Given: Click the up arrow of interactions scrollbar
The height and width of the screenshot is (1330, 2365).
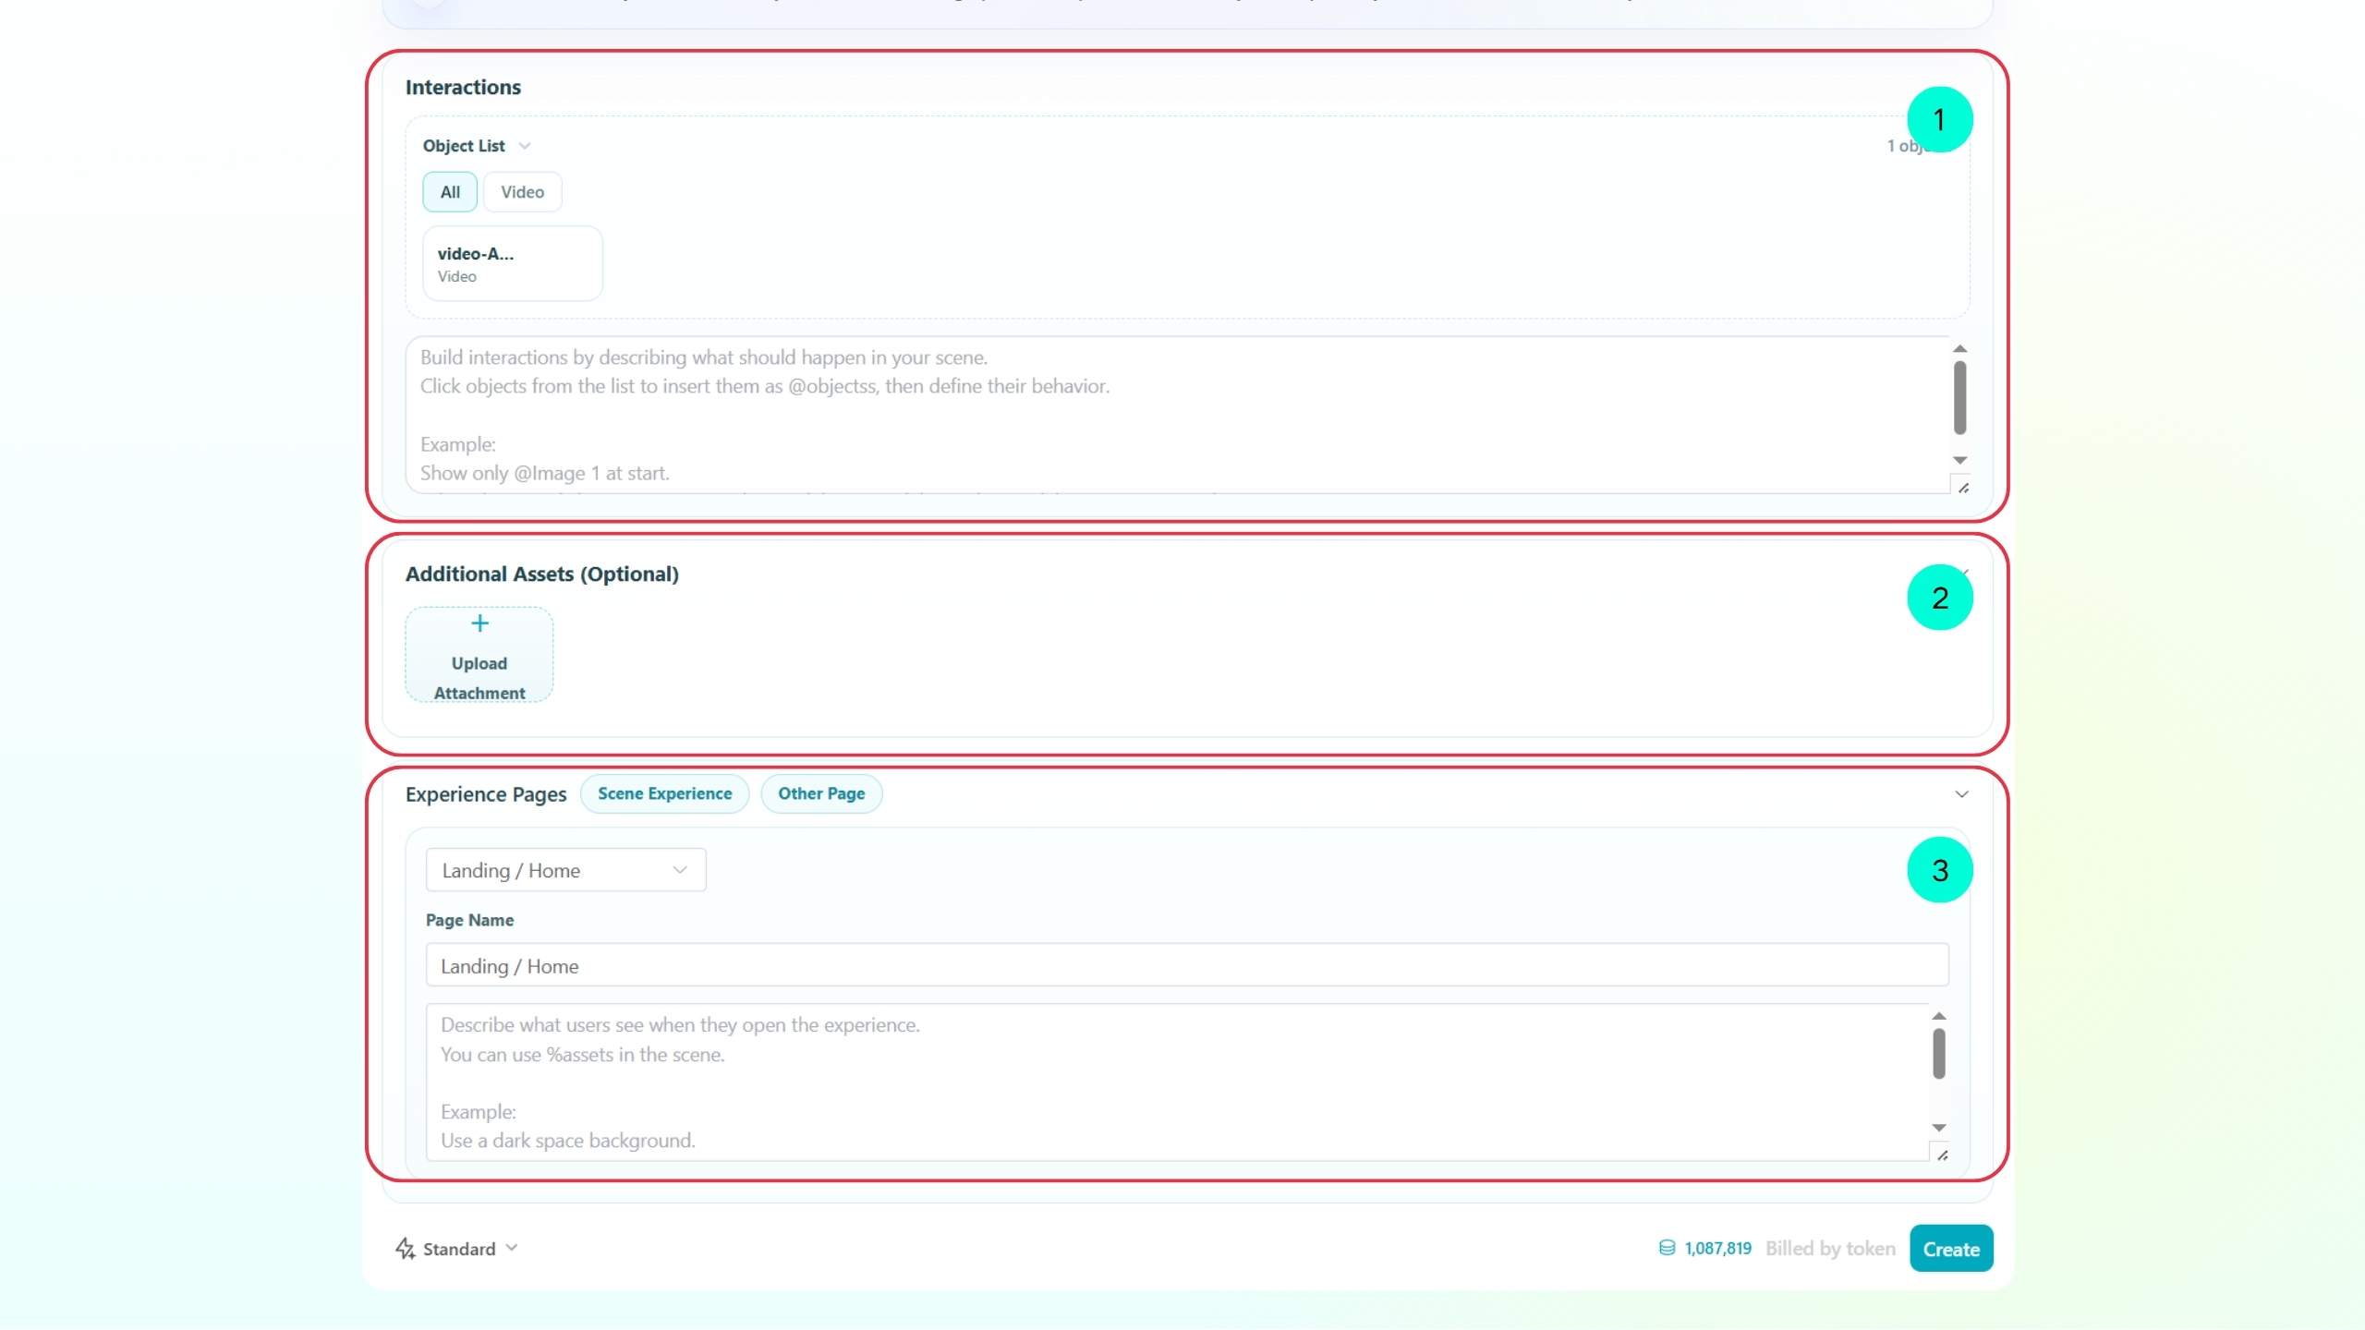Looking at the screenshot, I should click(1959, 348).
